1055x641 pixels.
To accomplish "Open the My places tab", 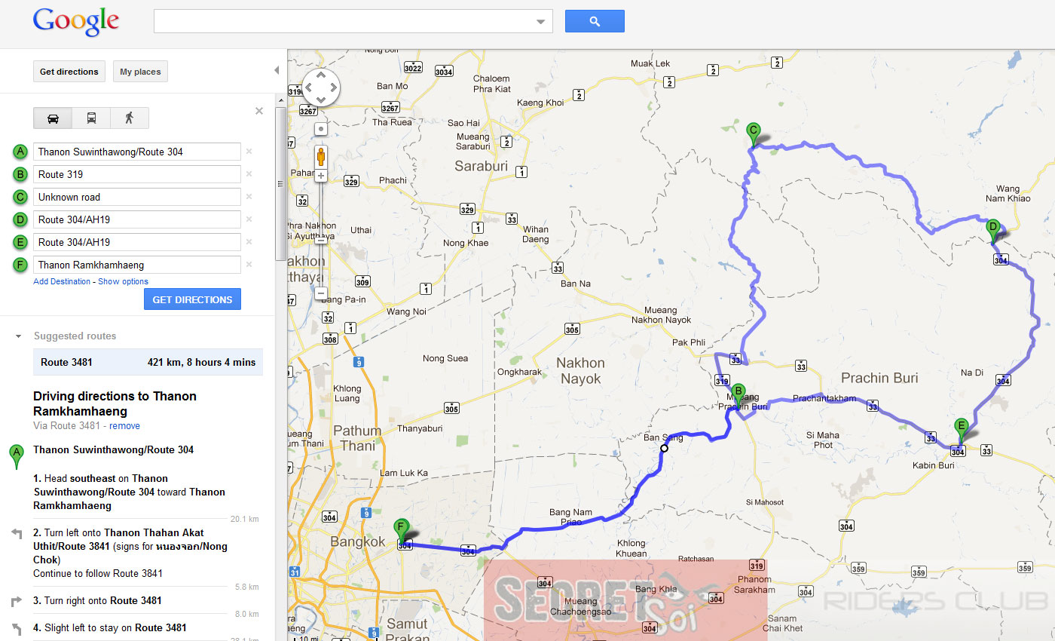I will coord(140,72).
